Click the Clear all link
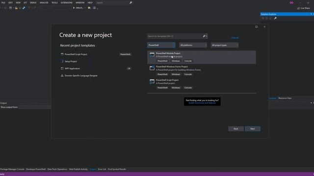This screenshot has height=176, width=314. [x=235, y=38]
